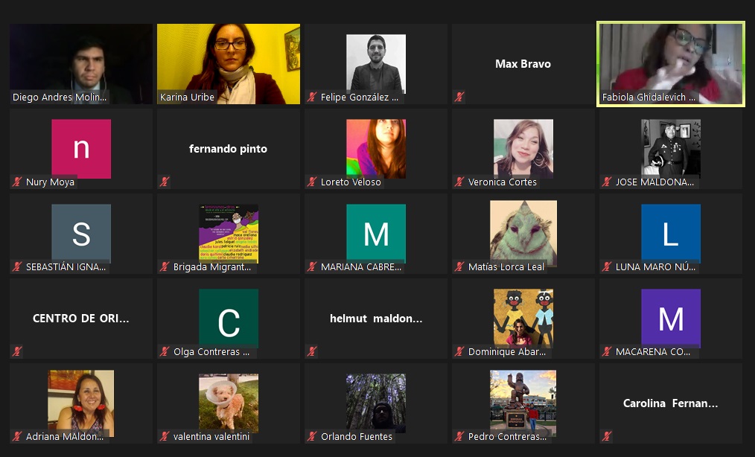Click muted mic icon in Max Bravo tile
The width and height of the screenshot is (755, 457).
point(459,98)
